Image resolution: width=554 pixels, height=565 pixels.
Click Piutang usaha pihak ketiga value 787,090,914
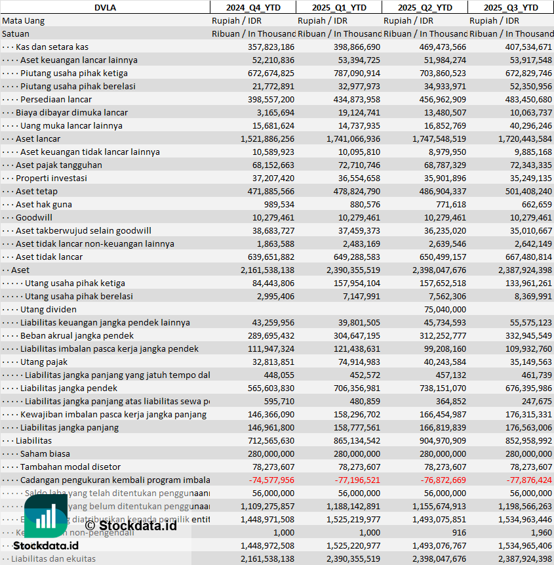click(x=357, y=73)
